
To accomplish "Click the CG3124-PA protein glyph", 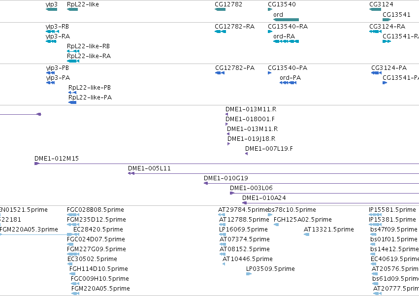I will (x=376, y=73).
